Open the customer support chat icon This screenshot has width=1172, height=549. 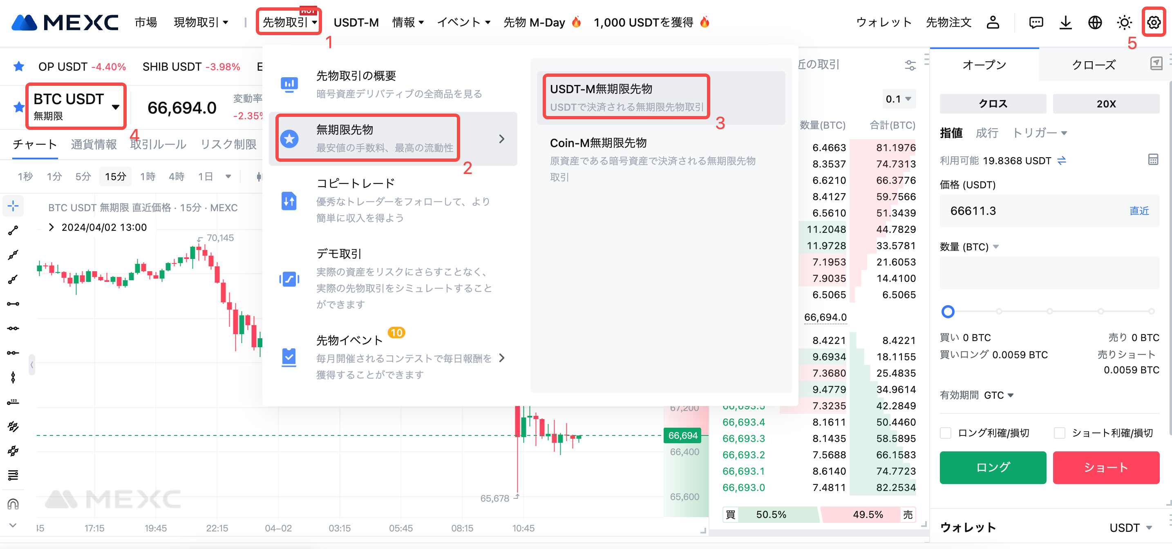pyautogui.click(x=1036, y=22)
